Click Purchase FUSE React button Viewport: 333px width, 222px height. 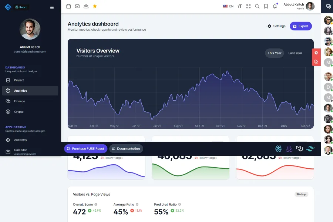coord(85,149)
